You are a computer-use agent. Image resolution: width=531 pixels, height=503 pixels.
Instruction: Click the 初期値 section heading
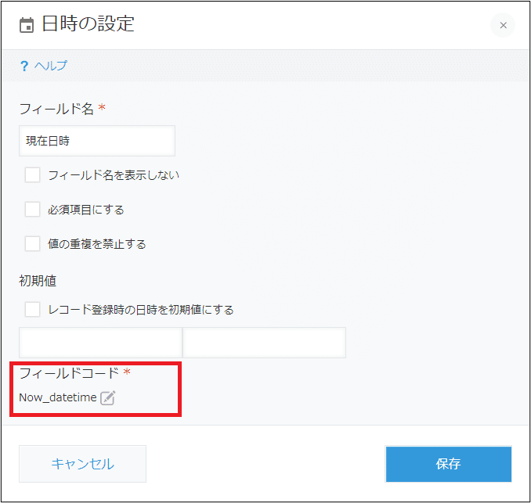tap(38, 281)
